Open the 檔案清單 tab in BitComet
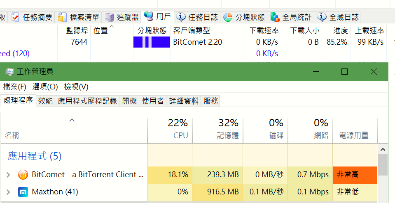Image resolution: width=395 pixels, height=203 pixels. coord(78,17)
